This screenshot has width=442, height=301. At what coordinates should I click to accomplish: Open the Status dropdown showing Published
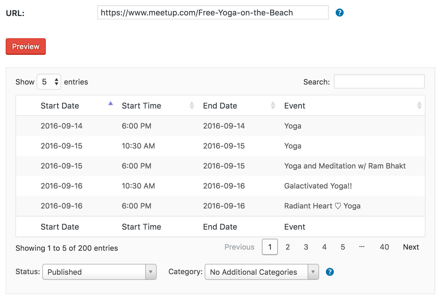pyautogui.click(x=99, y=272)
